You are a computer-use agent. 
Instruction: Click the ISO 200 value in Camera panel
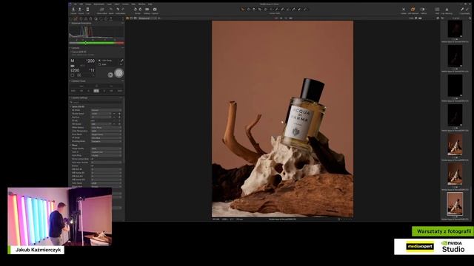pyautogui.click(x=75, y=70)
